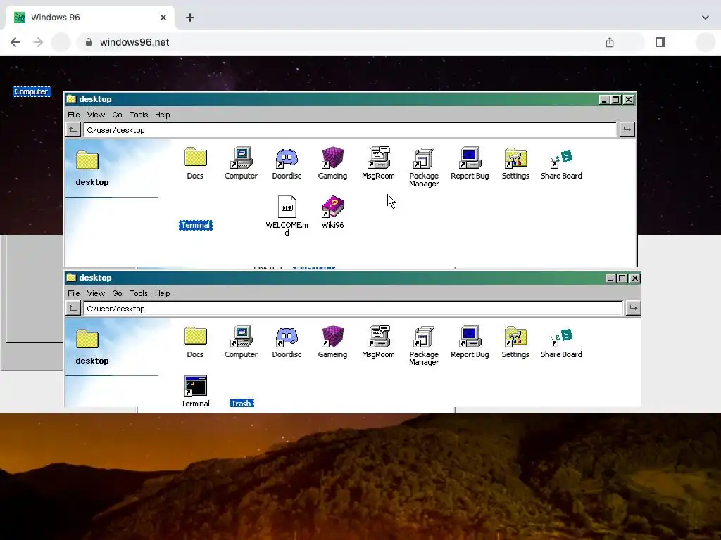Image resolution: width=721 pixels, height=540 pixels.
Task: Open Package Manager in lower desktop window
Action: point(424,345)
